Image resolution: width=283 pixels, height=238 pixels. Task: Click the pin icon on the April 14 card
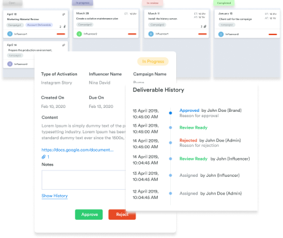[63, 45]
